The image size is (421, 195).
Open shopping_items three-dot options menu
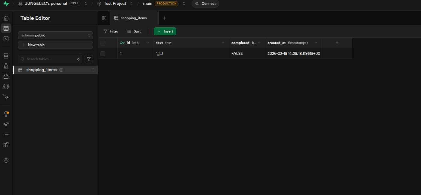[93, 70]
